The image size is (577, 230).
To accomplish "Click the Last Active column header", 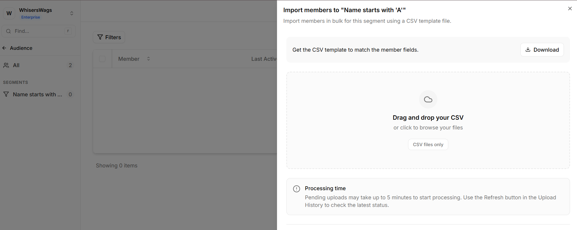I will tap(264, 59).
